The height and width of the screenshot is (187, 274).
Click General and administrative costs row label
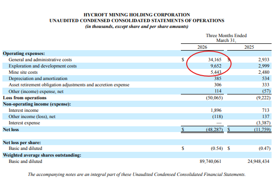click(40, 60)
